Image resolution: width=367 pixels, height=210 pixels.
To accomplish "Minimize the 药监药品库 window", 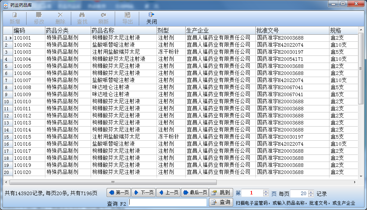I will pyautogui.click(x=333, y=4).
